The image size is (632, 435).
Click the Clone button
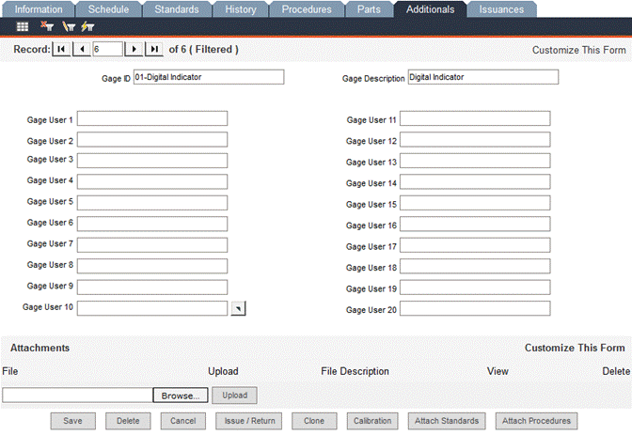pyautogui.click(x=314, y=421)
